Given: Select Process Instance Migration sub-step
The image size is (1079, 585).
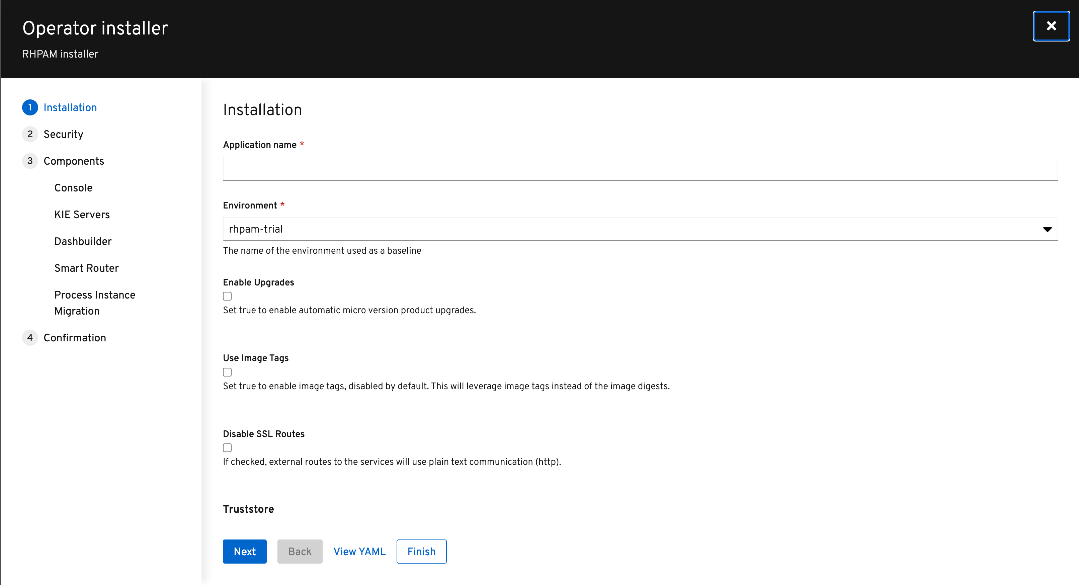Looking at the screenshot, I should coord(95,303).
